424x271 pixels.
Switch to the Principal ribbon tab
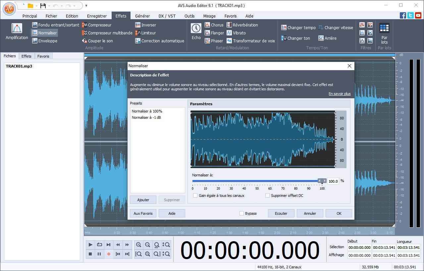coord(30,16)
